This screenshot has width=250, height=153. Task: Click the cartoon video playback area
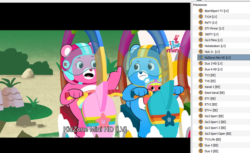[x=95, y=84]
